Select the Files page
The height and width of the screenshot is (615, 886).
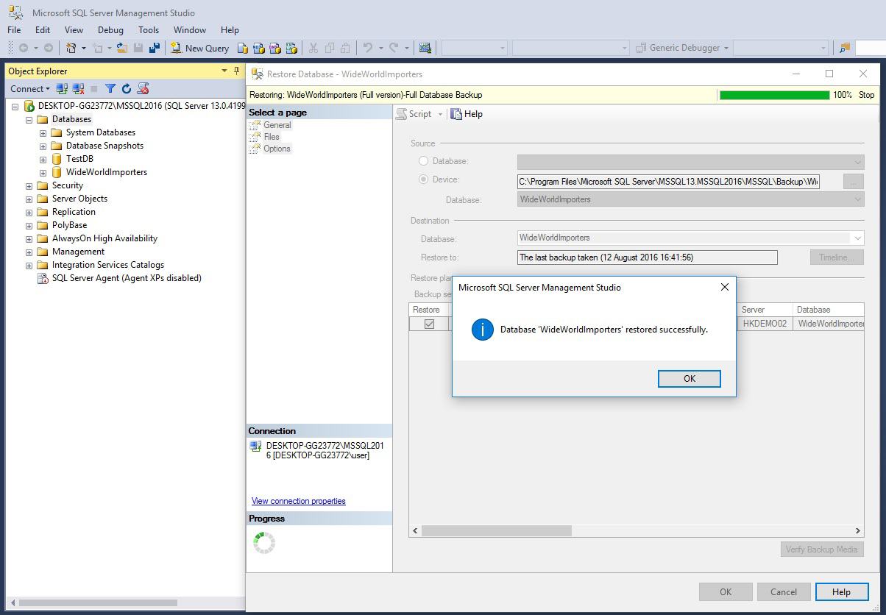272,137
